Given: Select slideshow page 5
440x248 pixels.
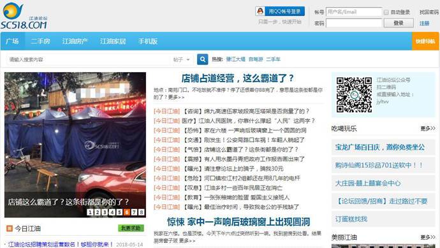Looking at the screenshot, I should 119,212.
